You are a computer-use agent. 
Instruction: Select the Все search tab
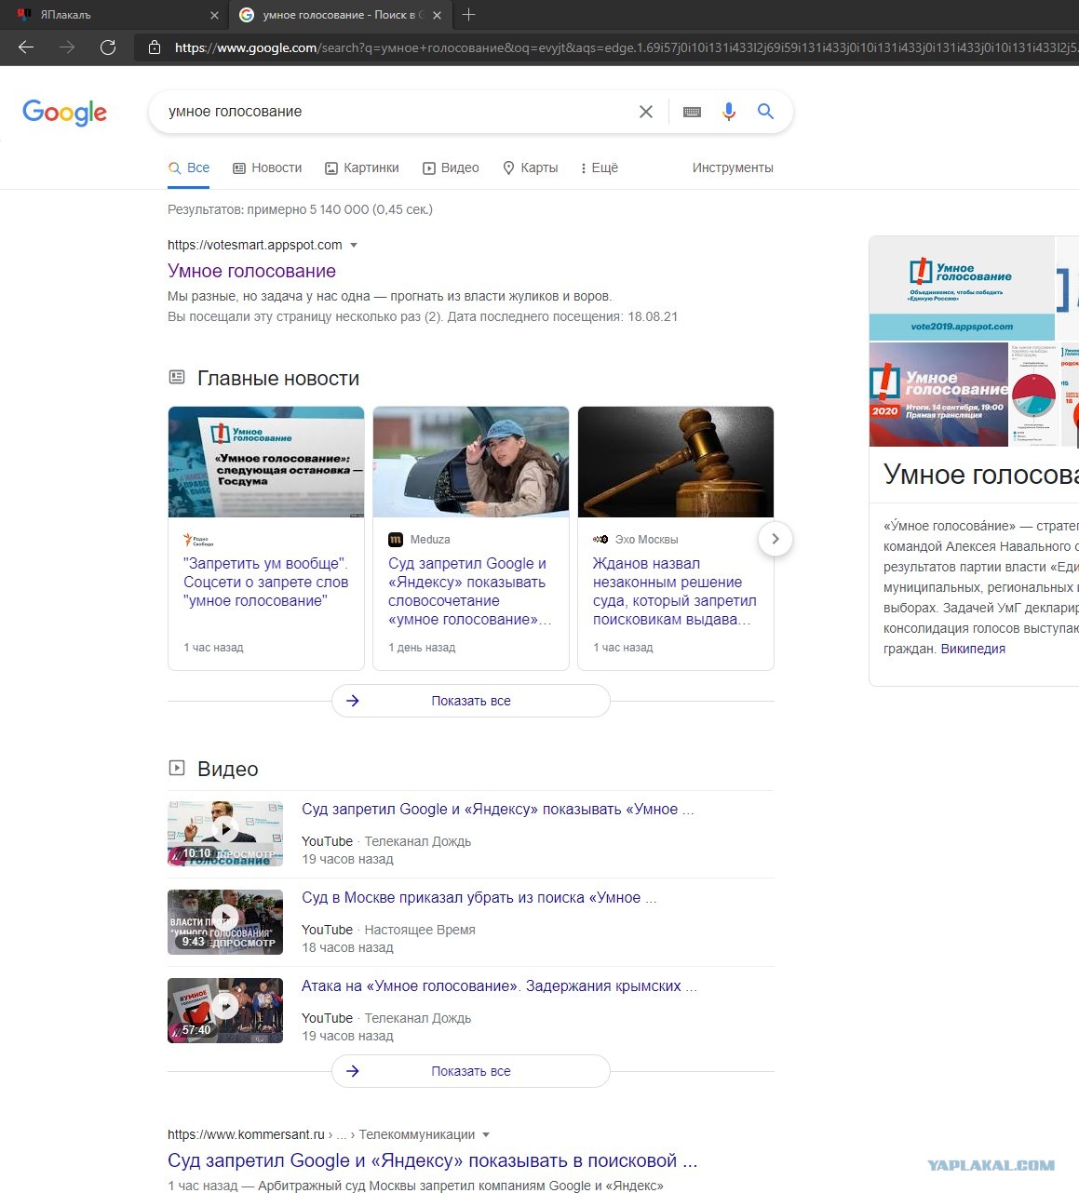189,168
